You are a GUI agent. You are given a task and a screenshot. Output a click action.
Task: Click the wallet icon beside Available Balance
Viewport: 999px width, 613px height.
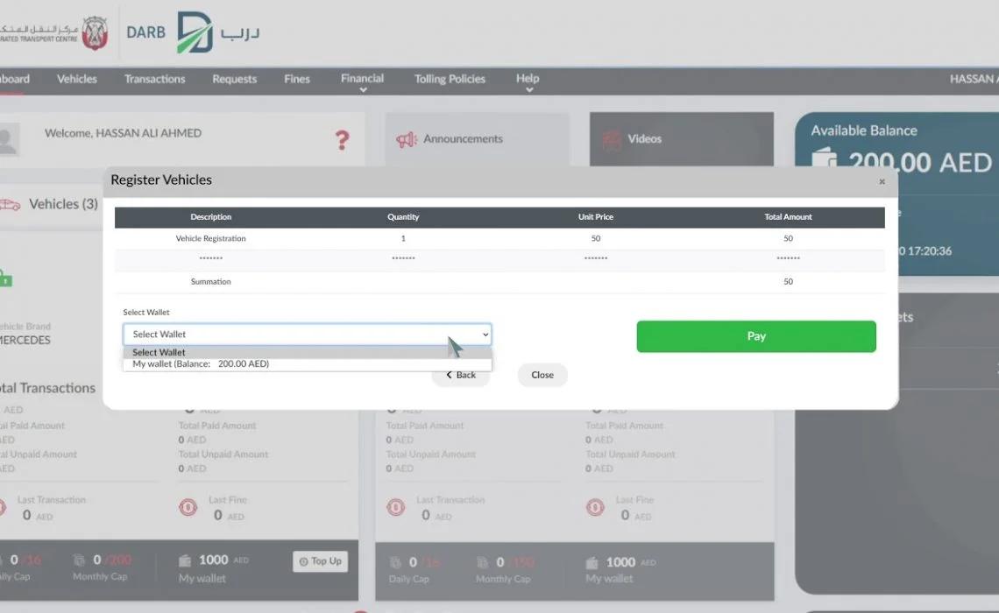pyautogui.click(x=825, y=162)
